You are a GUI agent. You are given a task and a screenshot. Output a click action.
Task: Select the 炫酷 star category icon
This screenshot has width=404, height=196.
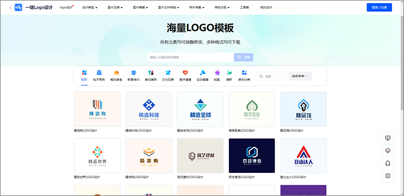tap(217, 73)
